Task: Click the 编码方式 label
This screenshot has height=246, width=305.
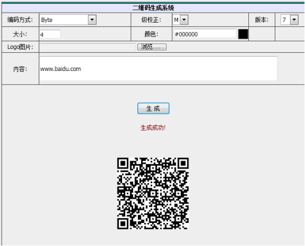Action: point(20,20)
